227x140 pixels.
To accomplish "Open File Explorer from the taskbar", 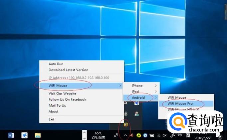I will (x=38, y=135).
